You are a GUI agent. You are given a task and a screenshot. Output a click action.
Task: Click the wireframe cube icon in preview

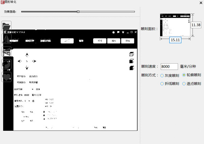(131, 54)
